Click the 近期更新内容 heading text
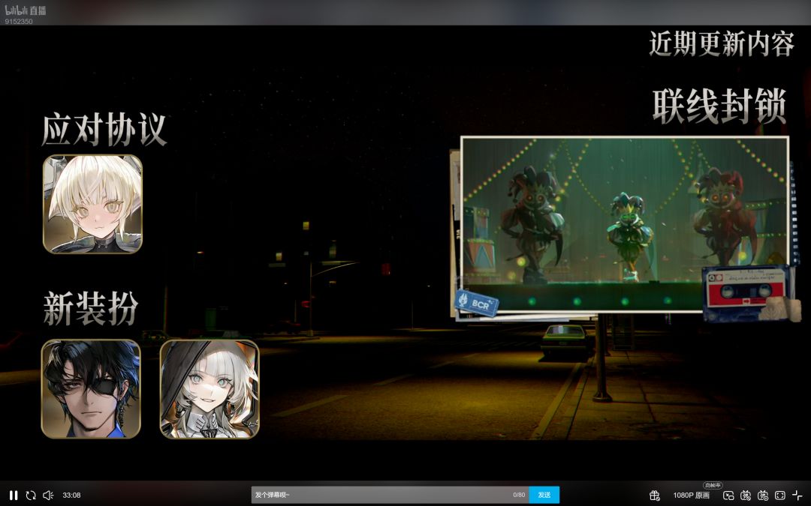The image size is (811, 506). pos(722,43)
